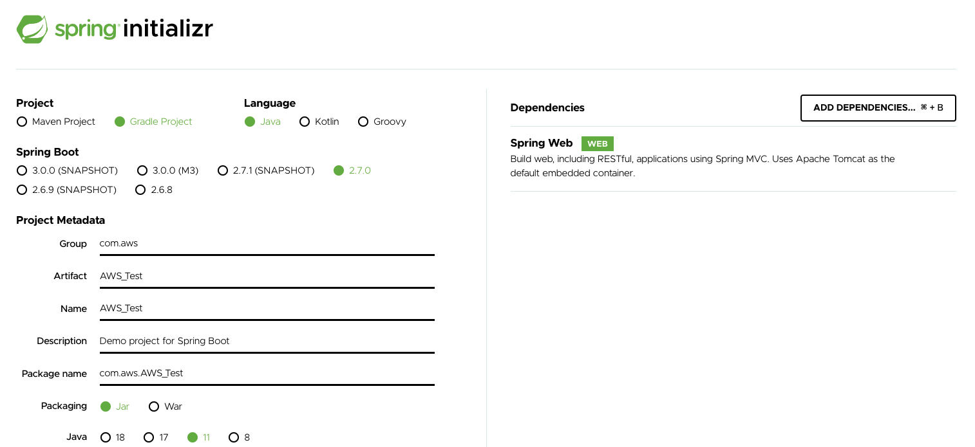Edit the Package name field

tap(267, 373)
